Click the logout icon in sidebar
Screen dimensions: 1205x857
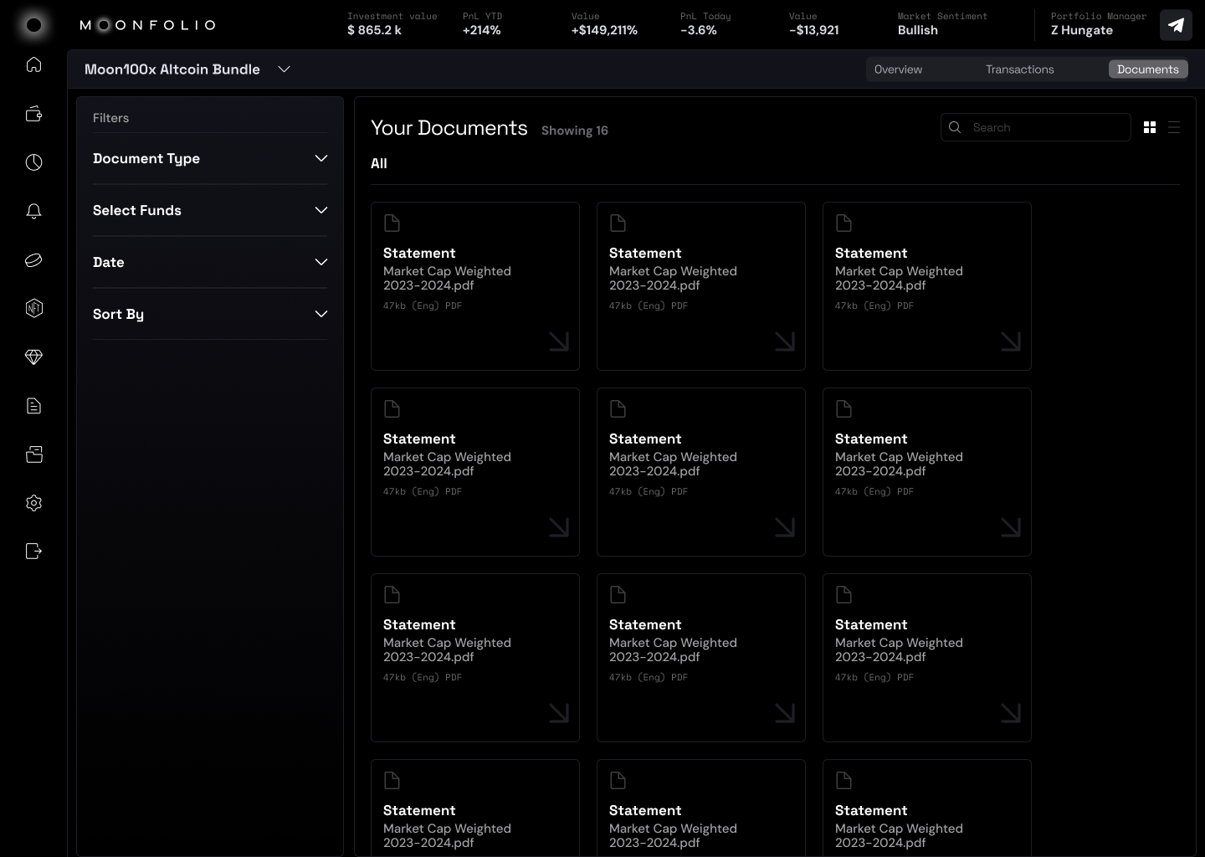pos(33,551)
